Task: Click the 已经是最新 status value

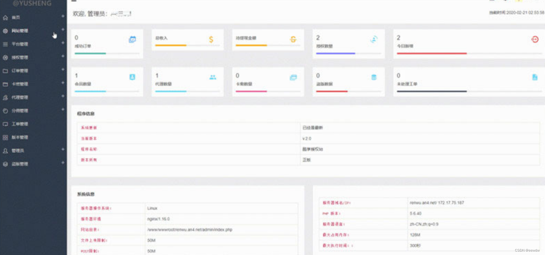Action: click(x=312, y=128)
